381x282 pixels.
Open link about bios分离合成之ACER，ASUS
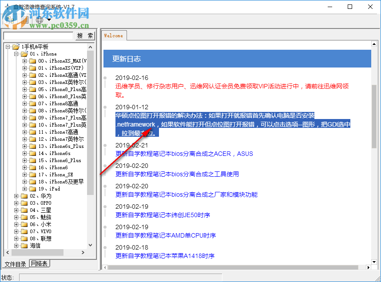184,154
